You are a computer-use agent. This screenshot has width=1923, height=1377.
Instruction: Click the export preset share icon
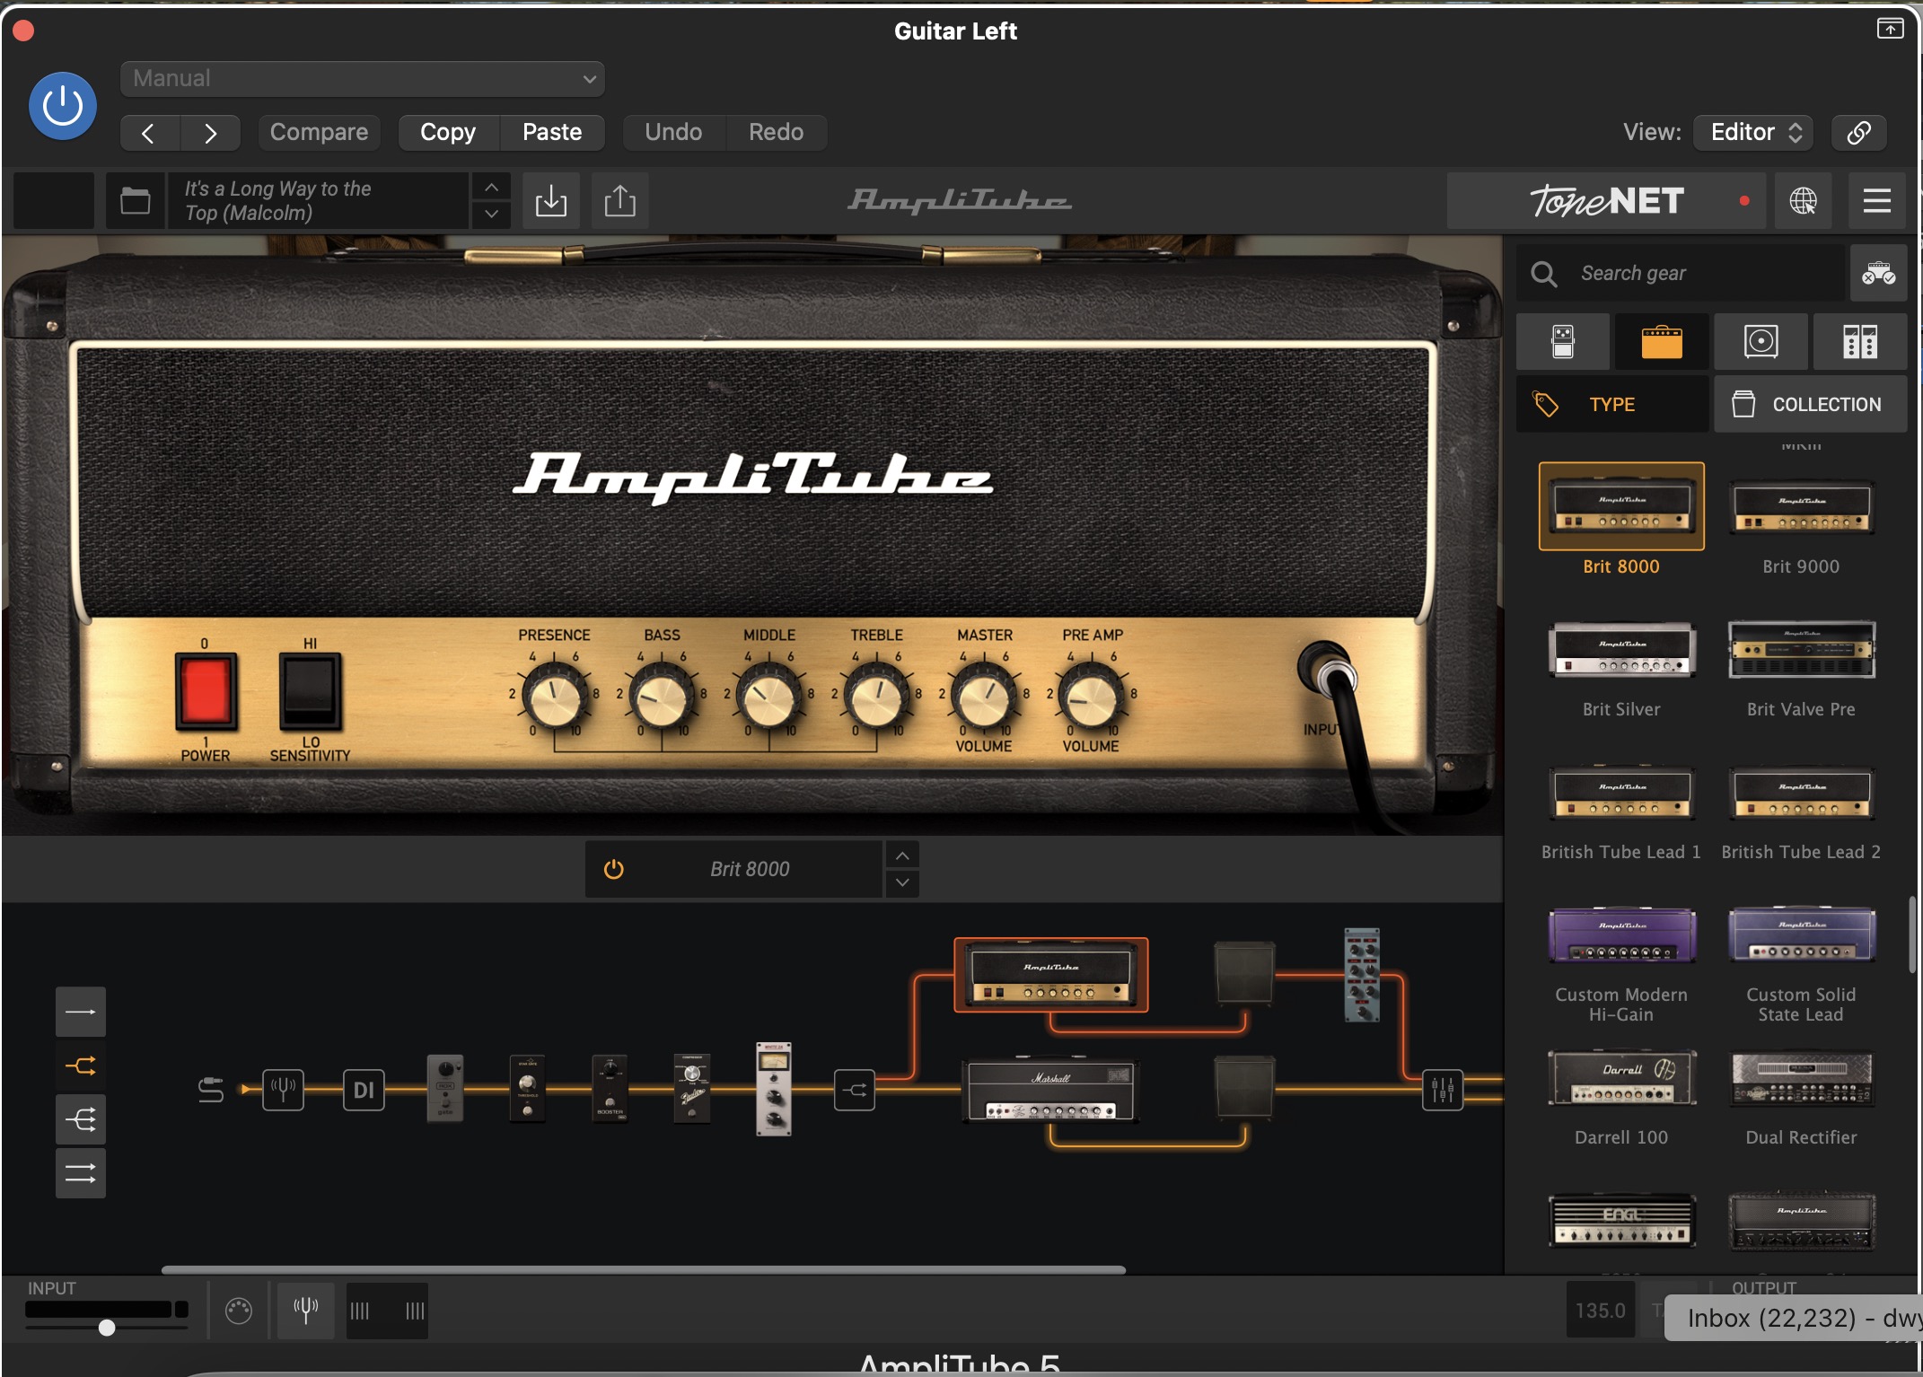pos(619,200)
